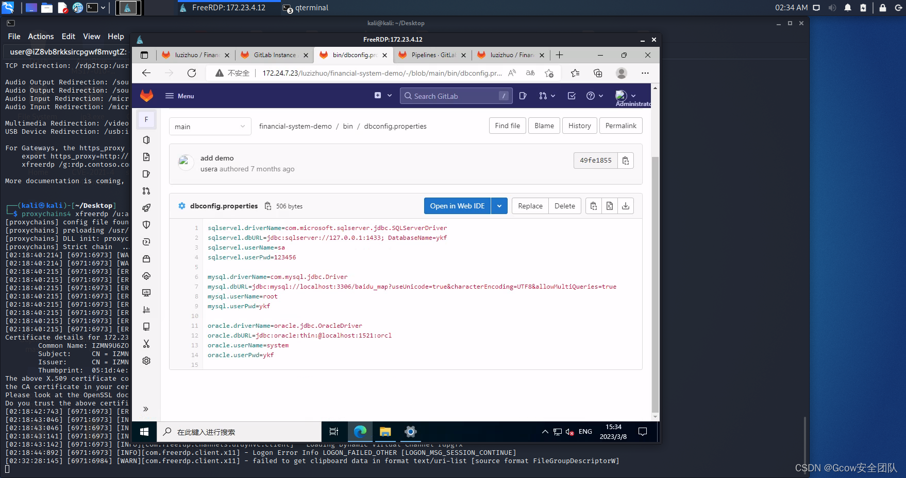This screenshot has width=906, height=478.
Task: Open Edge favorites star icon
Action: tap(575, 73)
